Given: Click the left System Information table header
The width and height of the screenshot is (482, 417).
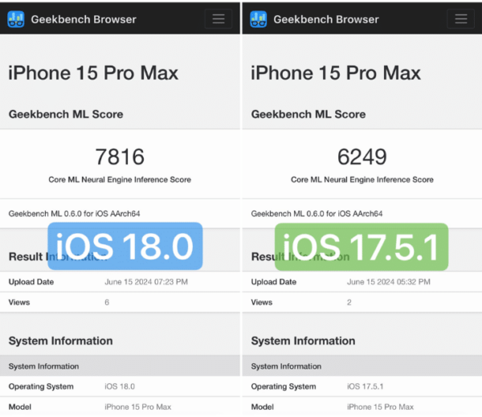Looking at the screenshot, I should click(x=43, y=366).
